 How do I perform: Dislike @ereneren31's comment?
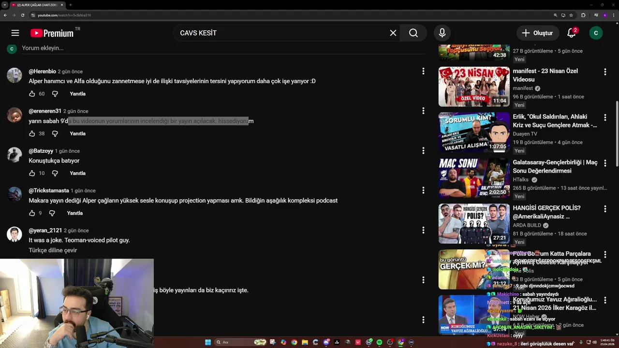tap(55, 133)
